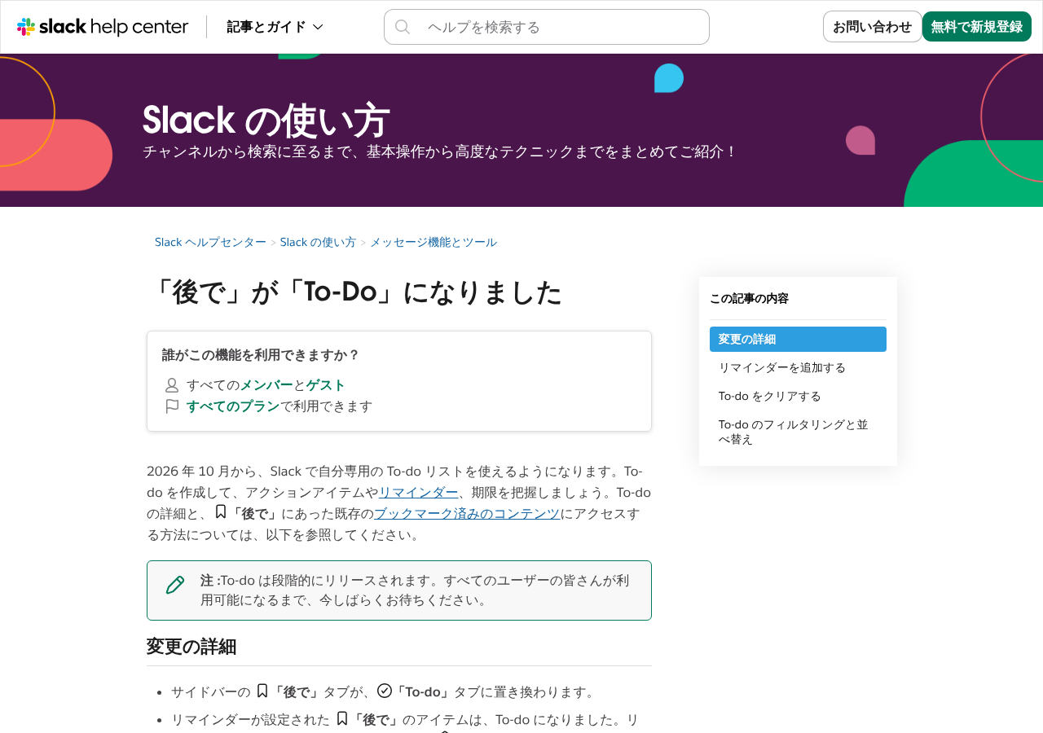Screen dimensions: 1043x733
Task: Click the pencil note icon
Action: (x=175, y=585)
